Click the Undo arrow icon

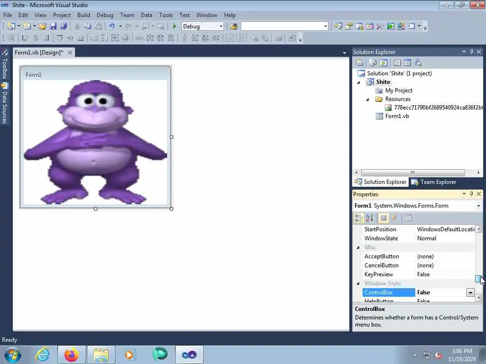pos(112,27)
